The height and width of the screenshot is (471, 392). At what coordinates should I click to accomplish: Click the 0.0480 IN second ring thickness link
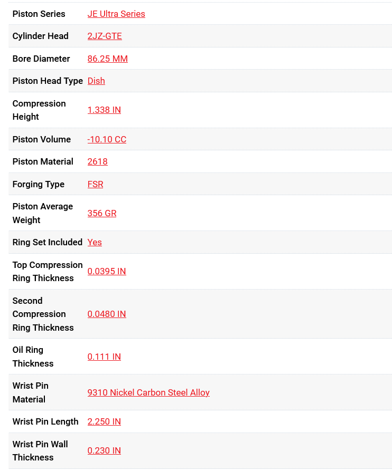point(107,314)
